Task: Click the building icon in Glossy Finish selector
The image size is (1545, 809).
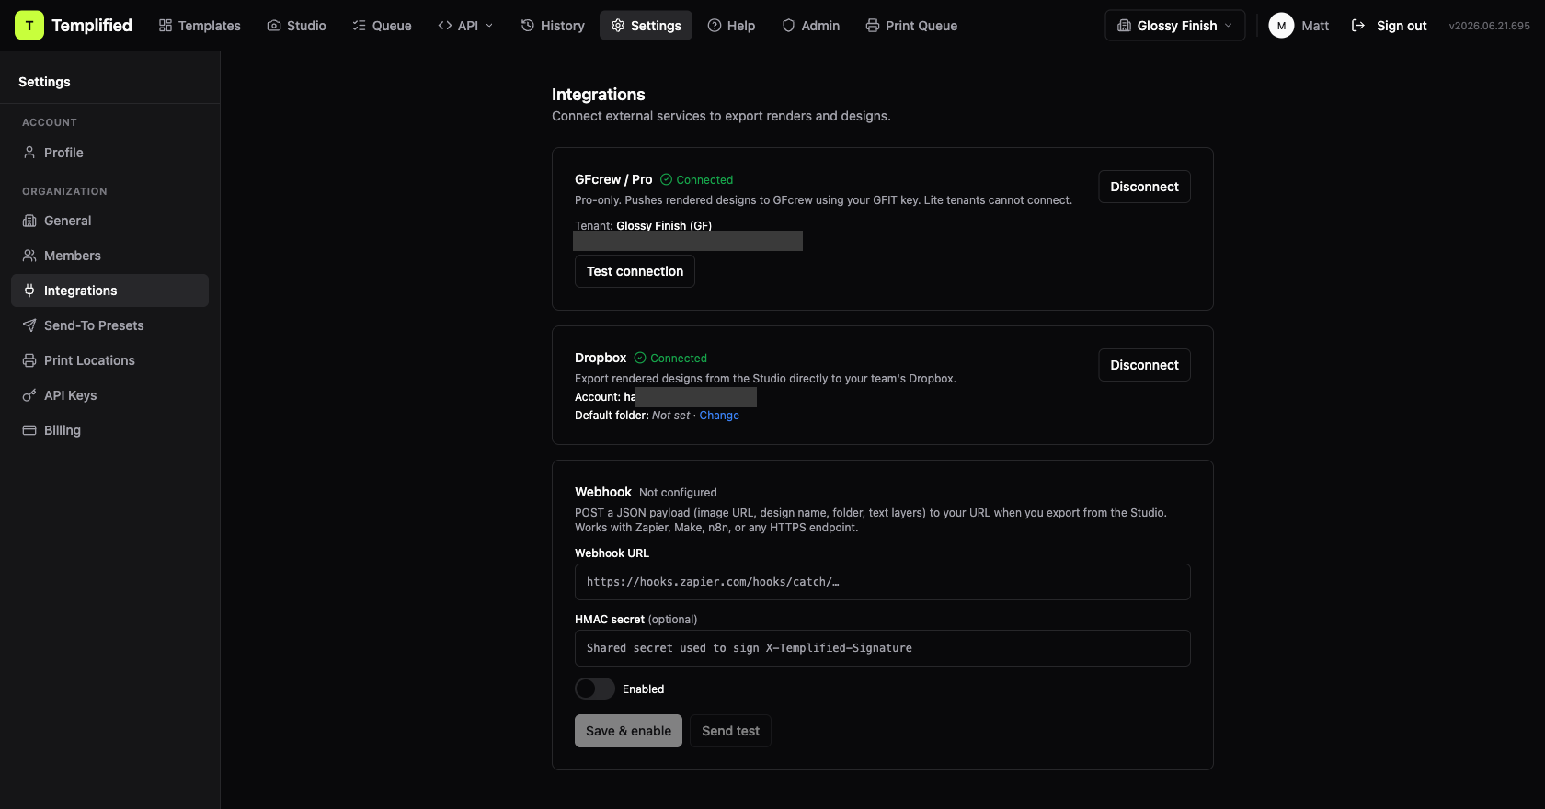Action: coord(1124,26)
